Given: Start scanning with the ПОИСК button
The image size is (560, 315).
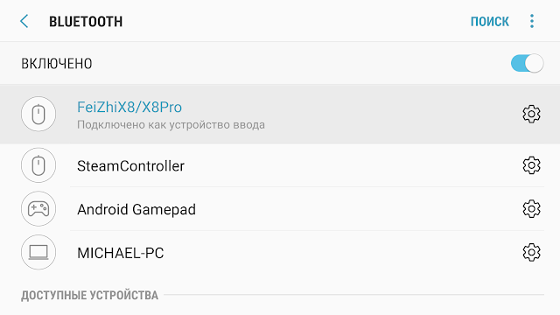Looking at the screenshot, I should point(490,21).
